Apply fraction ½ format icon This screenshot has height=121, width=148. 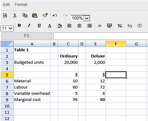coord(130,26)
